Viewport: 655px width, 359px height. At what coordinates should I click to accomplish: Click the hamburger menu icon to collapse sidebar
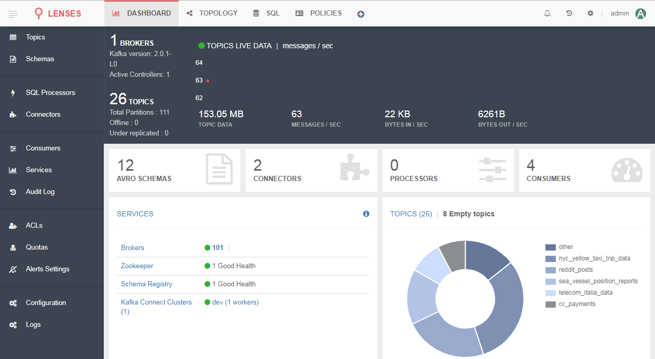[x=13, y=13]
